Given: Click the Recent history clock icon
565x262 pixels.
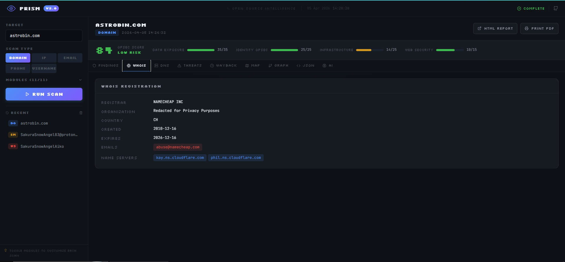Looking at the screenshot, I should pos(7,113).
